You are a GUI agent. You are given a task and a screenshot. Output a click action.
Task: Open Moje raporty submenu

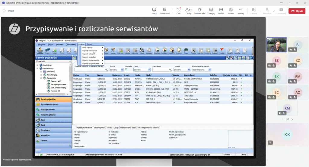[x=91, y=48]
